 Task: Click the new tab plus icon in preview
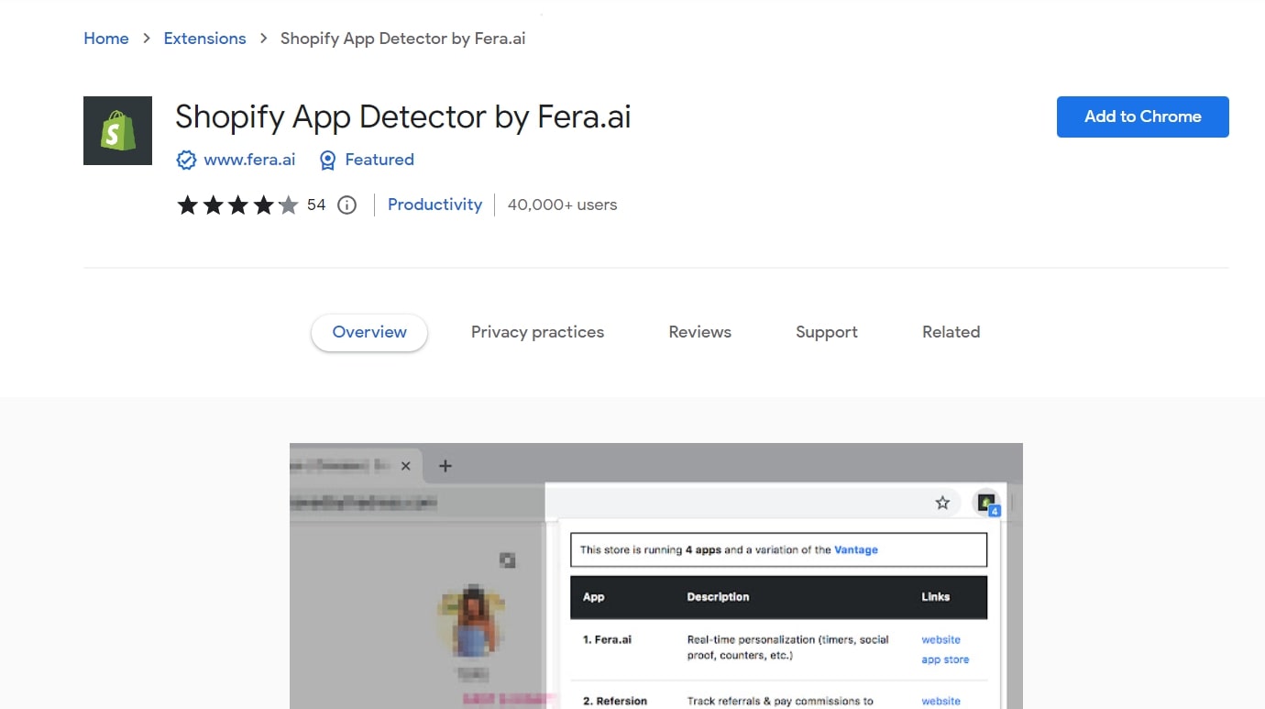click(445, 466)
